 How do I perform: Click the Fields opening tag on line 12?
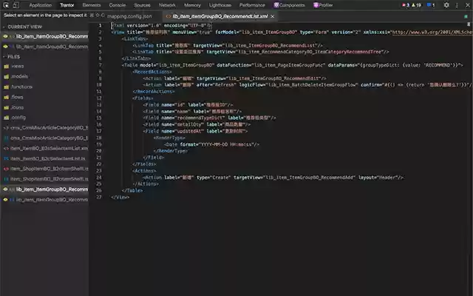tap(143, 98)
